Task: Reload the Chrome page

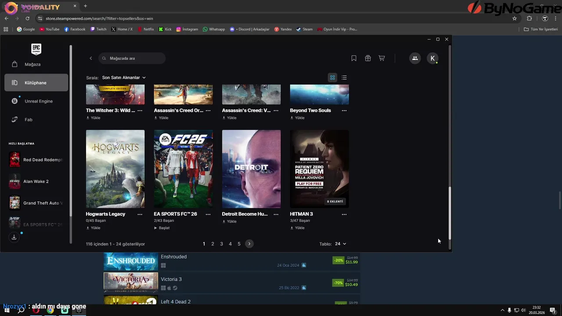Action: 27,18
